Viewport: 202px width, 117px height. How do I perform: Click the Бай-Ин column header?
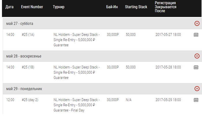(x=112, y=7)
